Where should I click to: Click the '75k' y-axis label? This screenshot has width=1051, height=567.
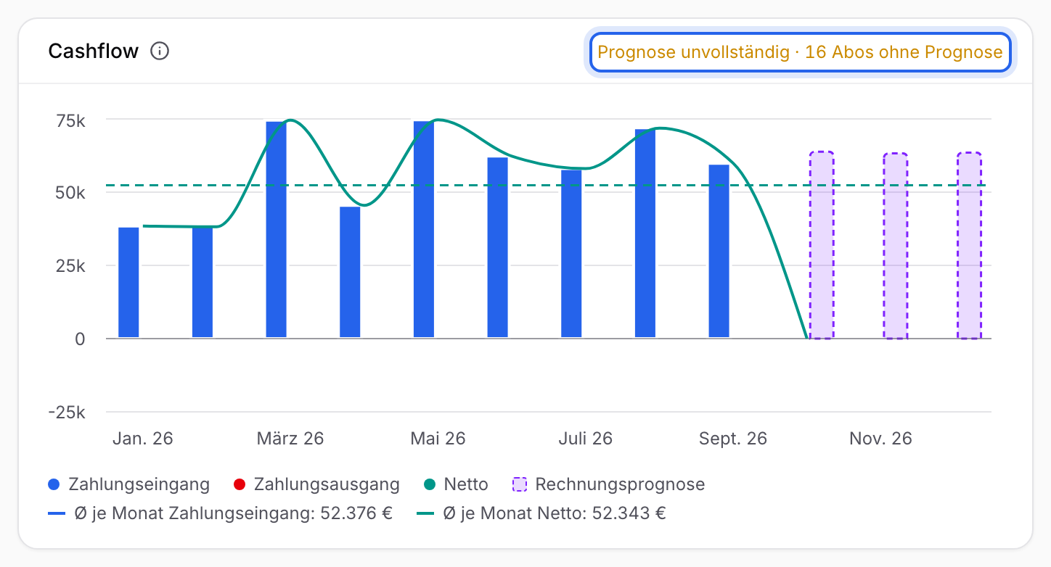click(x=71, y=120)
